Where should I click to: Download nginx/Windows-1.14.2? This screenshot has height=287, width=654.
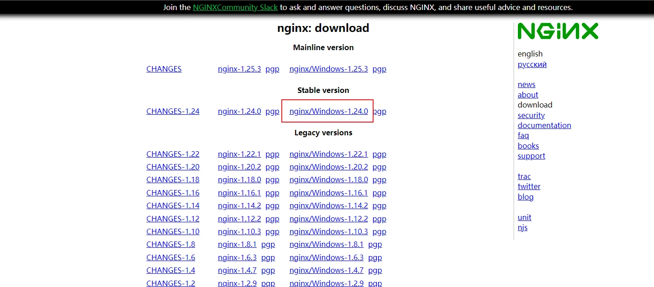pos(328,205)
